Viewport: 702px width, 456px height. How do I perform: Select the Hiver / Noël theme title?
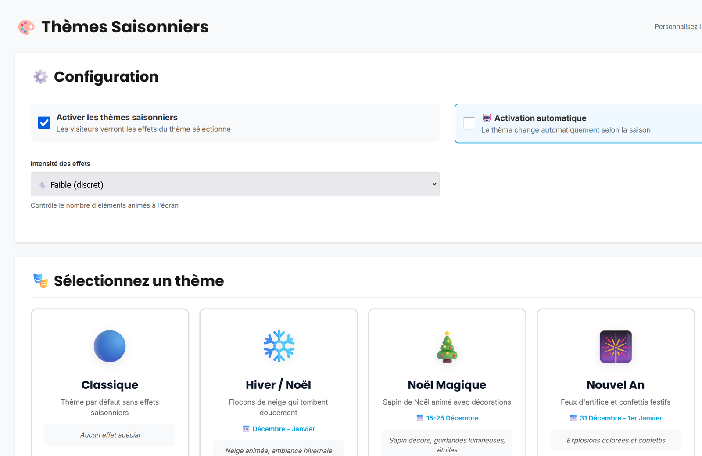tap(278, 385)
